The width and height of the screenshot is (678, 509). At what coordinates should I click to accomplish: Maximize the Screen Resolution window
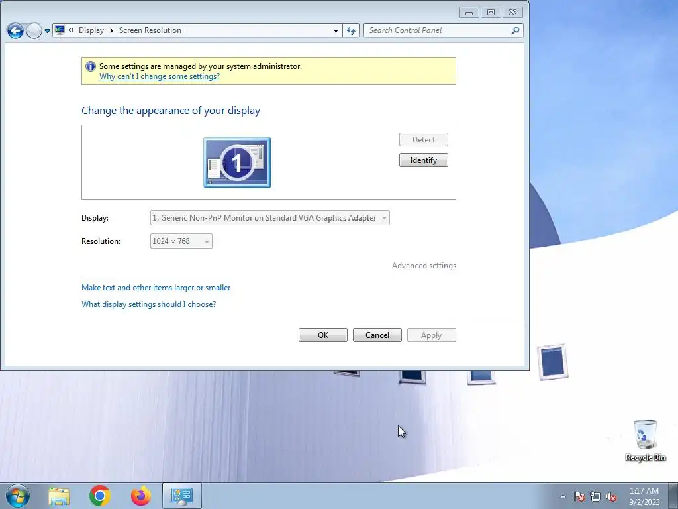coord(491,13)
